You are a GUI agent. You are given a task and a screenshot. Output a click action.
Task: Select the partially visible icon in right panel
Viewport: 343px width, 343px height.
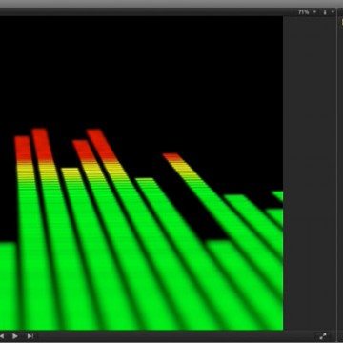(342, 22)
